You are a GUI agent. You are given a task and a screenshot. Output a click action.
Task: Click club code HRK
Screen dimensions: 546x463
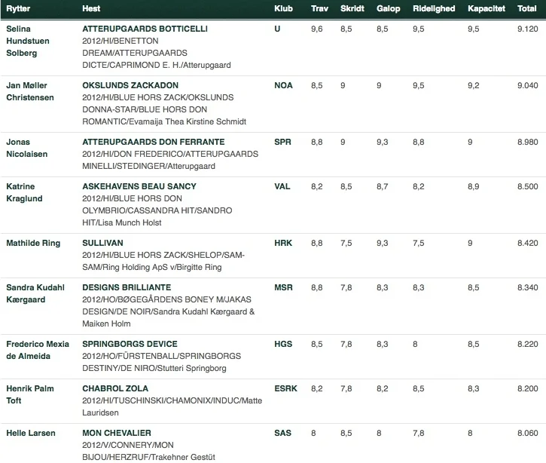pos(283,243)
